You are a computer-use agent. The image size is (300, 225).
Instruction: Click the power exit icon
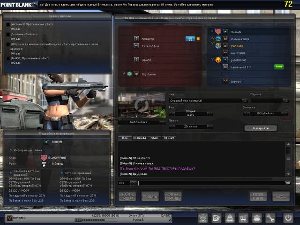tap(288, 217)
